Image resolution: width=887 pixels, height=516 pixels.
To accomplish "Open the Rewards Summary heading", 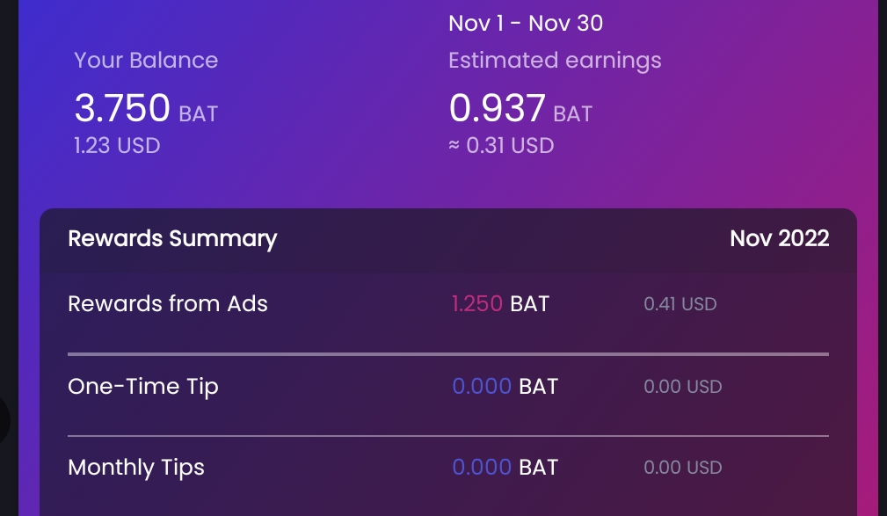I will (x=172, y=239).
